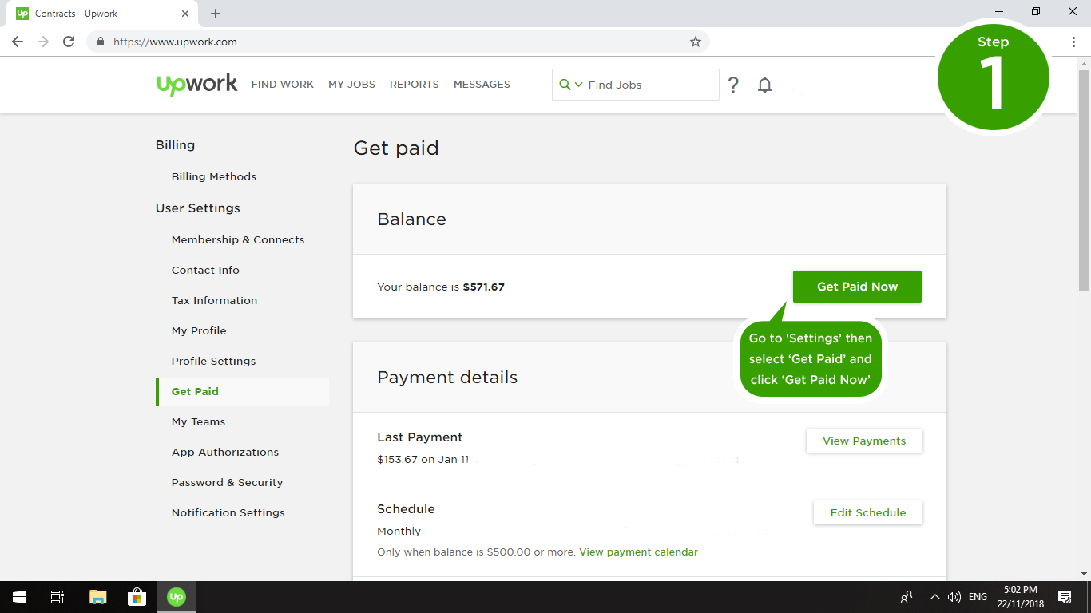This screenshot has height=613, width=1091.
Task: Open the help question mark icon
Action: pos(733,85)
